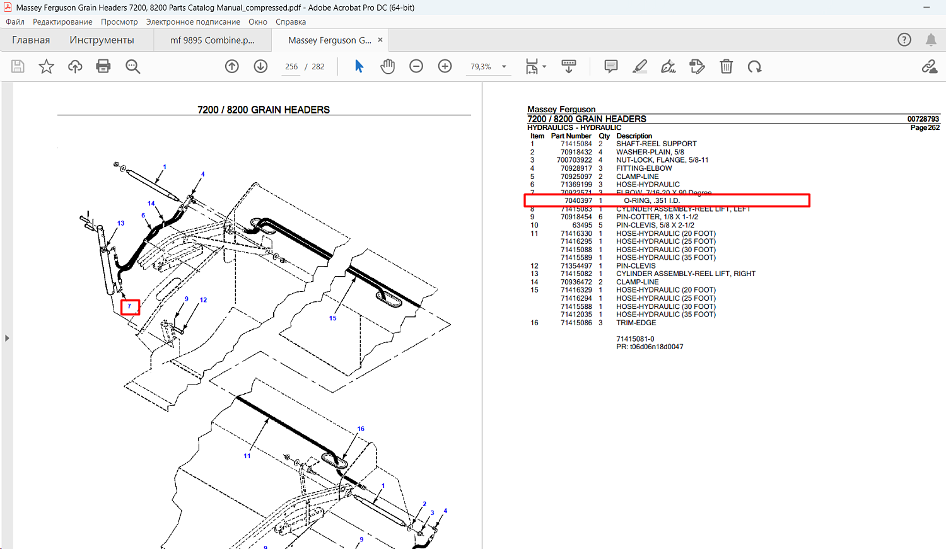Screen dimensions: 946x549
Task: Click the 7200 / 8200 GRAIN HEADERS diagram title
Action: 264,110
